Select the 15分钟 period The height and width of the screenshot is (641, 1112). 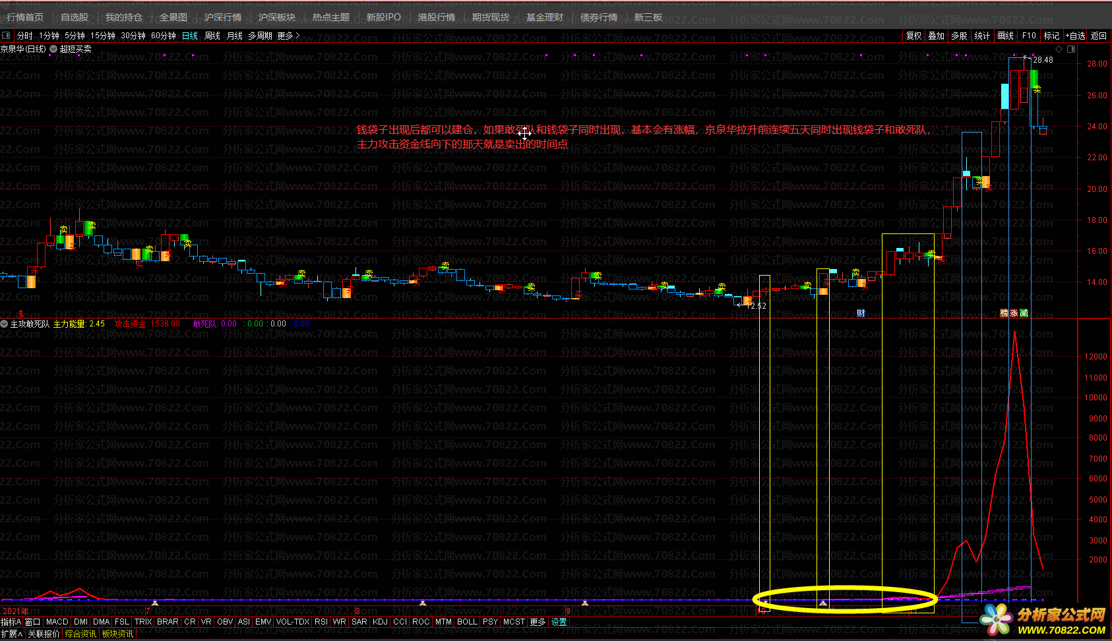[x=103, y=36]
